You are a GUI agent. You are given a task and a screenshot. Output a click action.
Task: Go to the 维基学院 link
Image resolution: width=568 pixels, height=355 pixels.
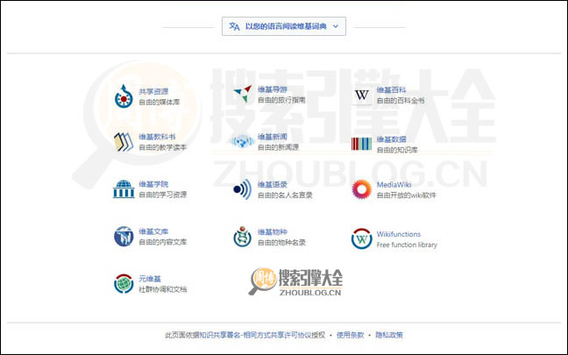153,184
